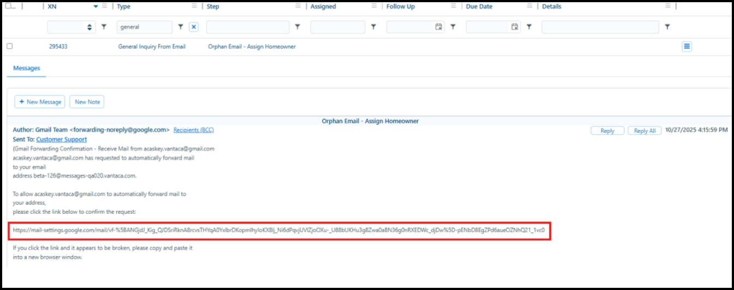734x290 pixels.
Task: Click the Follow Up filter funnel icon
Action: pyautogui.click(x=453, y=27)
